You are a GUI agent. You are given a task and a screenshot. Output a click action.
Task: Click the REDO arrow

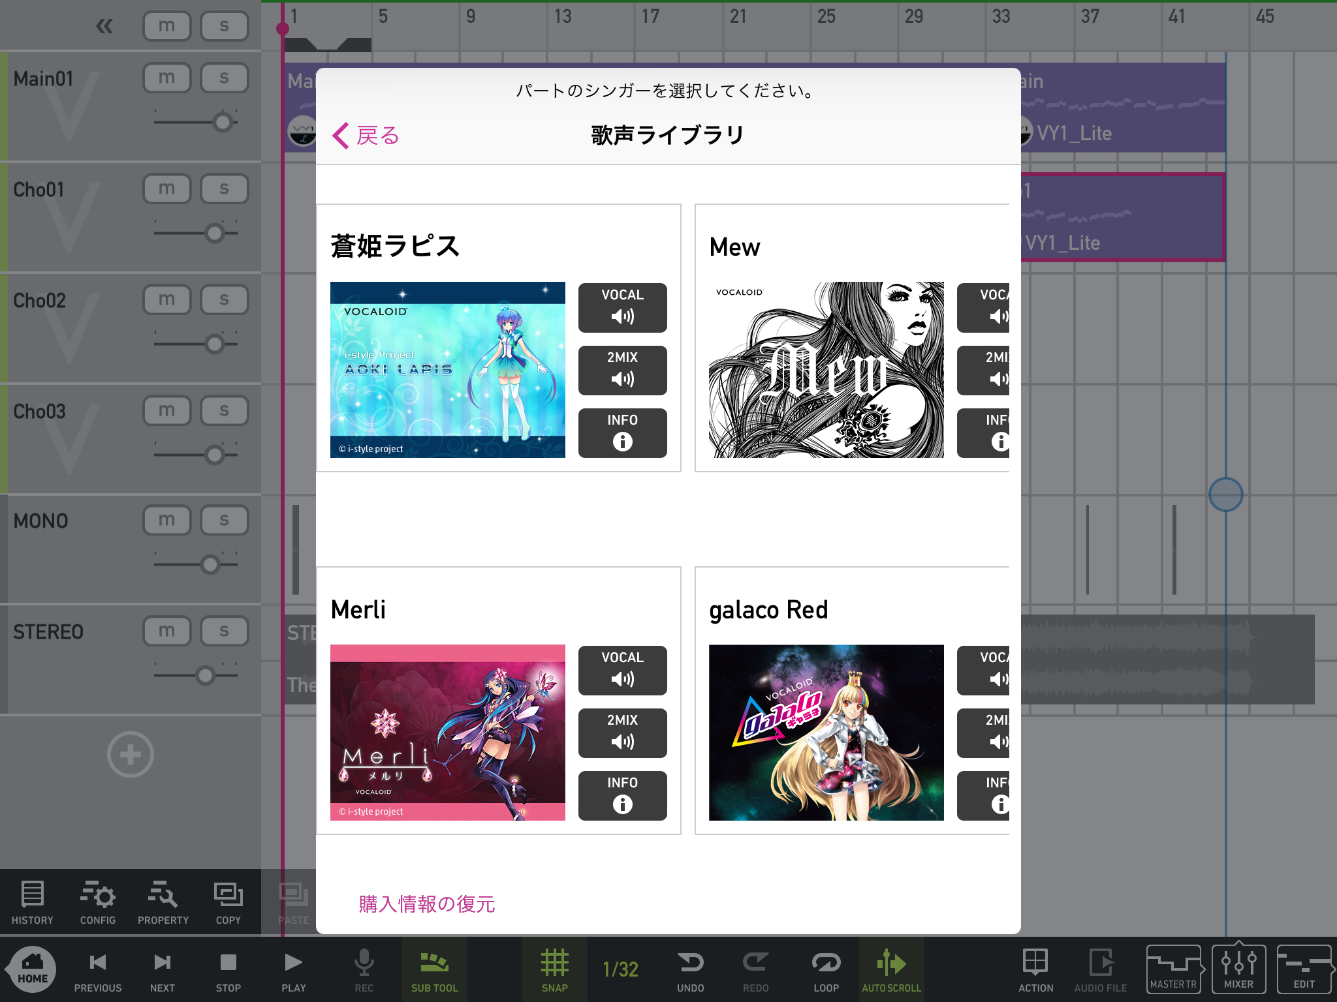756,971
